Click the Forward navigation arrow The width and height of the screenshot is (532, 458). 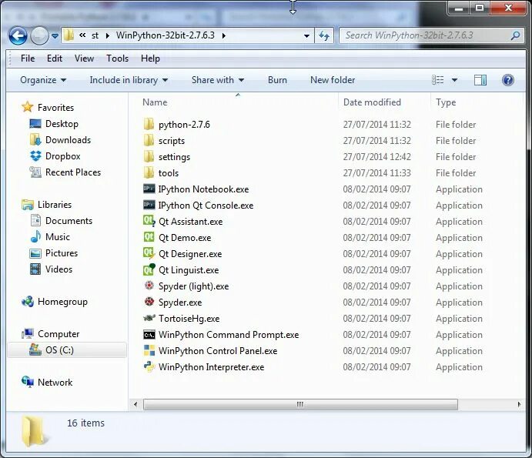(39, 35)
